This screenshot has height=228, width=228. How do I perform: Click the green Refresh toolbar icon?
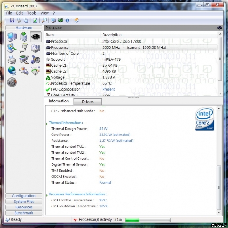35,20
